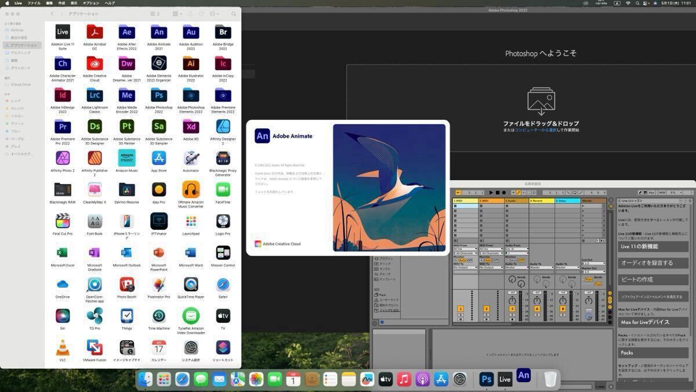
Task: Click 3 Audio track pan knob
Action: 512,300
